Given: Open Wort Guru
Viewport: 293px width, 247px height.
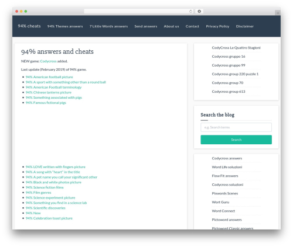Looking at the screenshot, I should pyautogui.click(x=220, y=202).
